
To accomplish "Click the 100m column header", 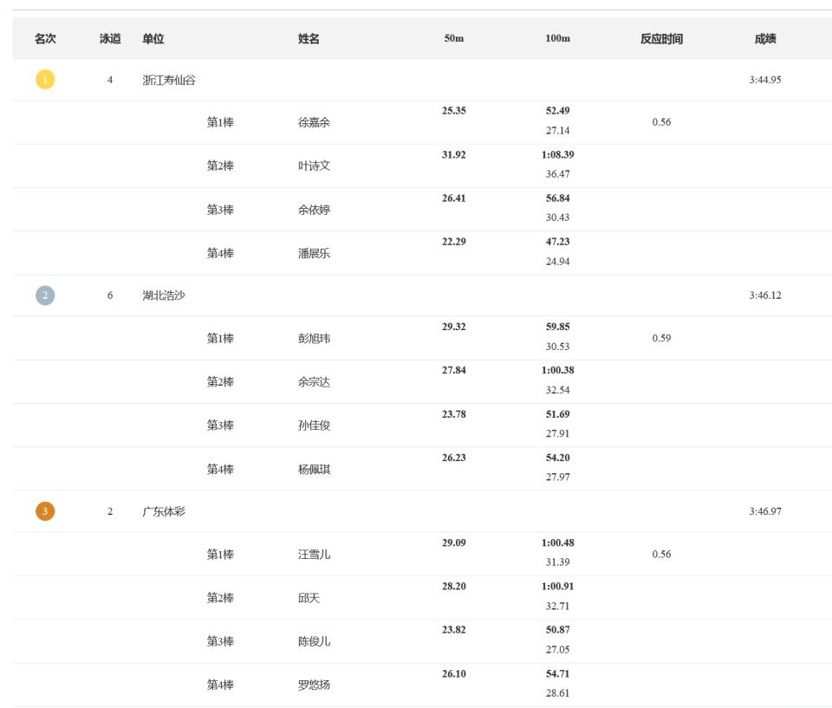I will [x=557, y=38].
